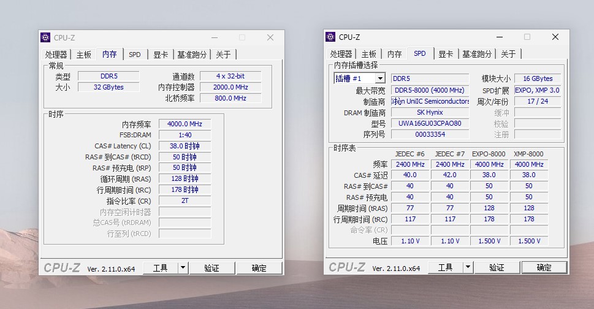Click 确定 button in right window
Image resolution: width=594 pixels, height=309 pixels.
(544, 267)
